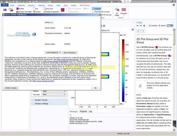The image size is (177, 136).
Task: Click the Help panel scrollbar down arrow
Action: 174,130
